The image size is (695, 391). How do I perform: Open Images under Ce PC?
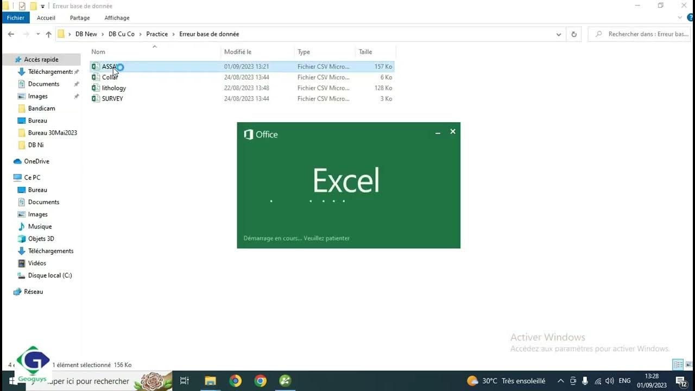click(x=38, y=215)
